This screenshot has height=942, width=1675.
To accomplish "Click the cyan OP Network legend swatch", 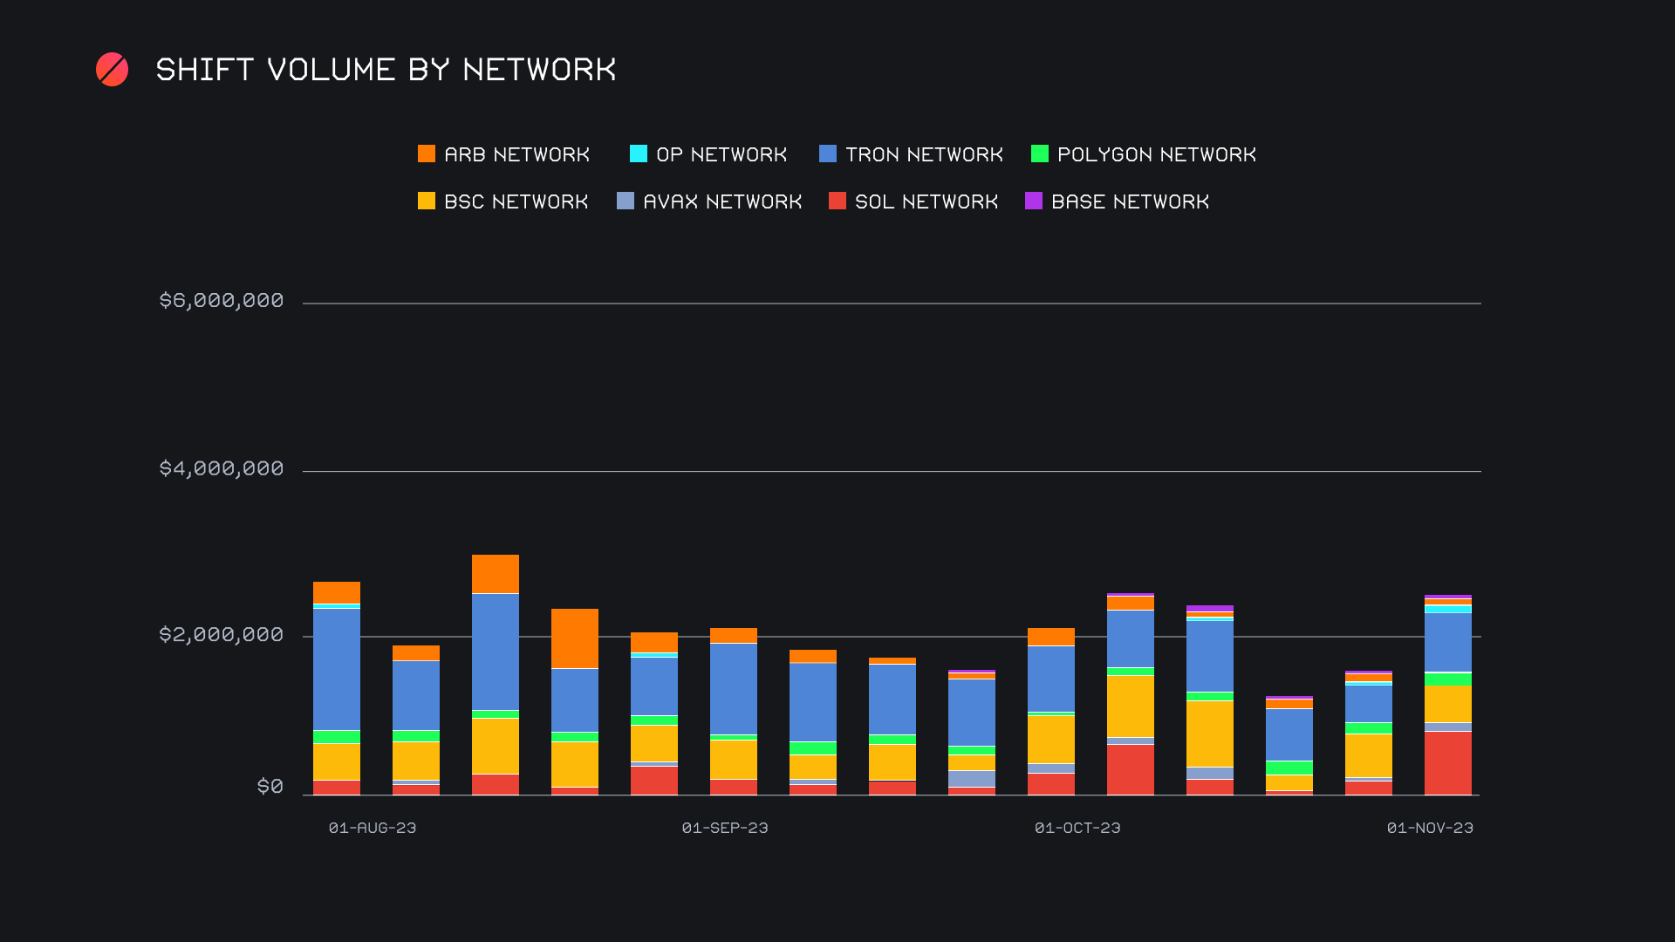I will (639, 154).
